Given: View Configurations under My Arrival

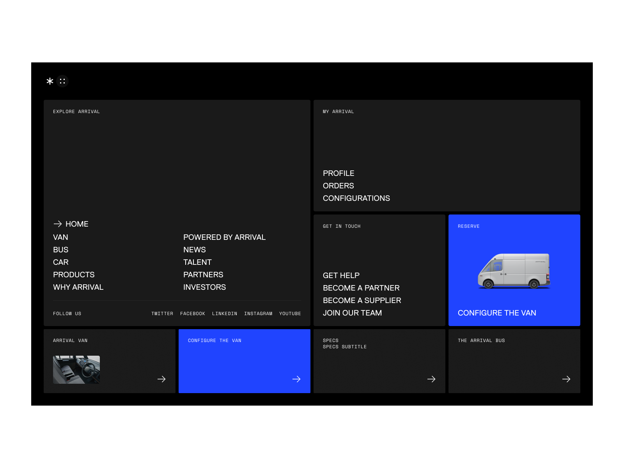Looking at the screenshot, I should tap(356, 198).
